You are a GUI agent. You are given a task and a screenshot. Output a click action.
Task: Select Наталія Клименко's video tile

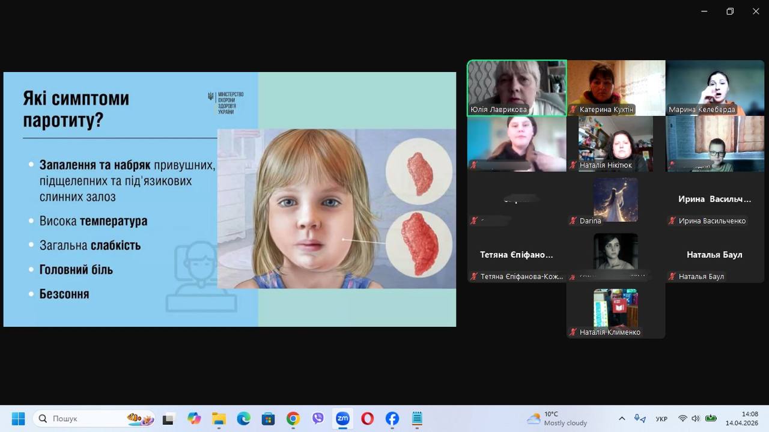[x=616, y=311]
